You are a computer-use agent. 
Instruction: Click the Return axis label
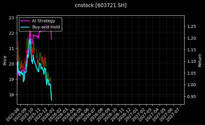tap(200, 60)
